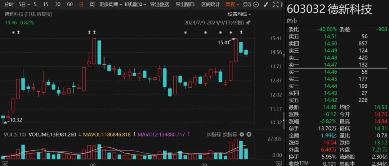Image resolution: width=389 pixels, height=166 pixels.
Task: Click the 今开 14.70 value
Action: click(381, 114)
